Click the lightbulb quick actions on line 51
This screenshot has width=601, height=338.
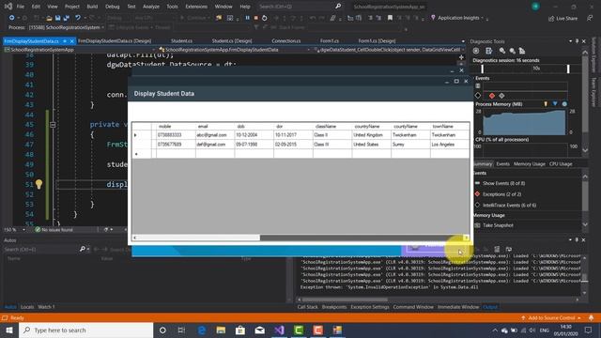click(39, 184)
